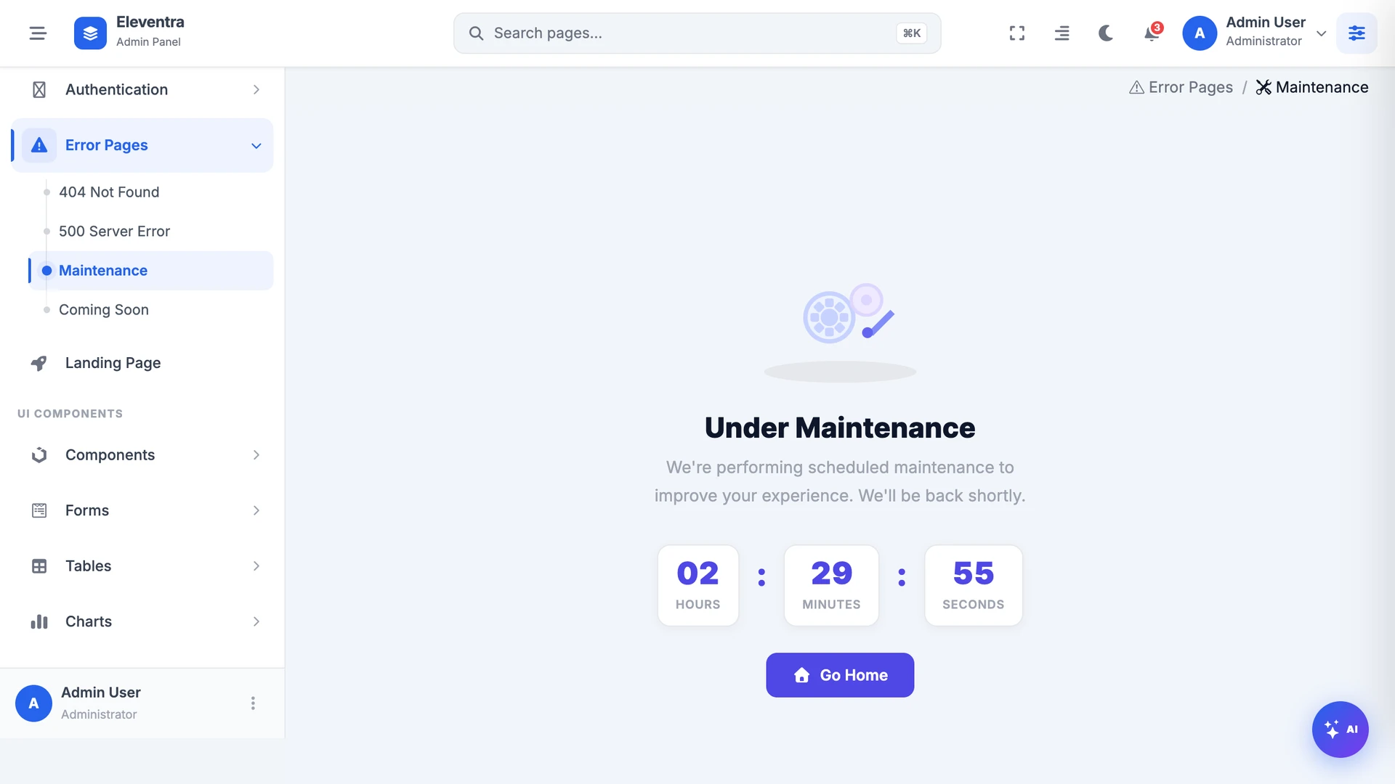Image resolution: width=1395 pixels, height=784 pixels.
Task: Expand the Forms menu chevron
Action: (x=256, y=510)
